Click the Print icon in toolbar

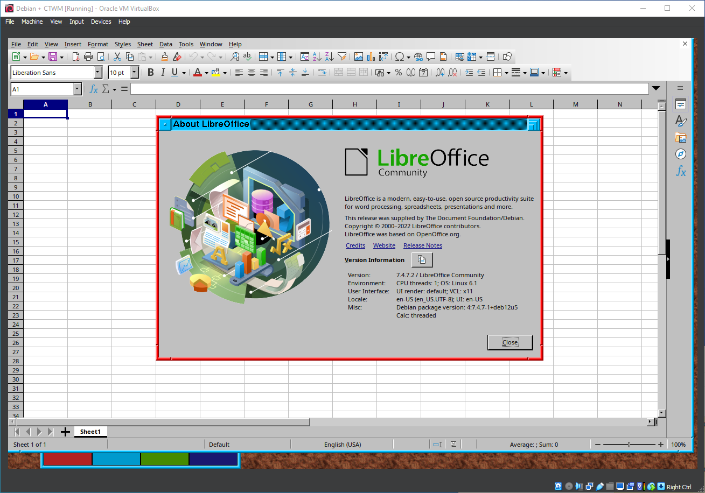88,57
